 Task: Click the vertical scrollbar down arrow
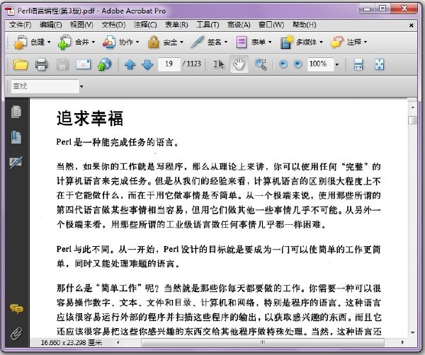pyautogui.click(x=412, y=332)
